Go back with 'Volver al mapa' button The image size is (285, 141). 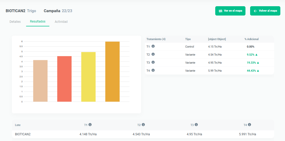coord(265,11)
